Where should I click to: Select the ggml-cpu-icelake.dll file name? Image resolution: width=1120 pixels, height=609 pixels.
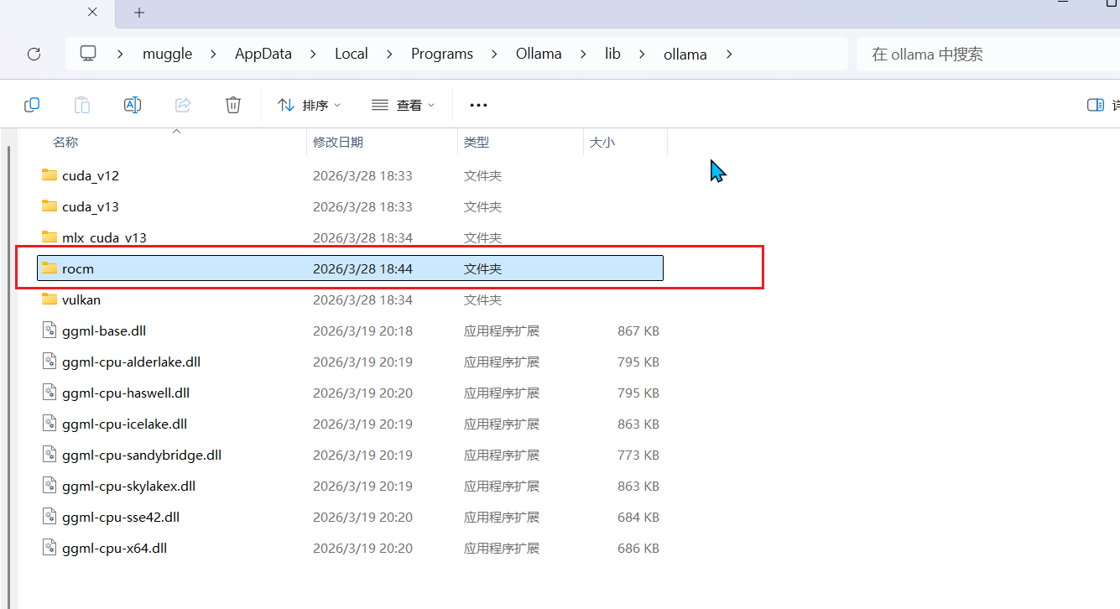[x=124, y=424]
